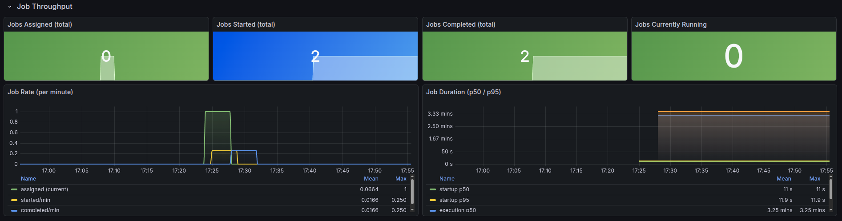Toggle assigned (current) series in legend
Viewport: 842px width, 221px height.
point(44,189)
